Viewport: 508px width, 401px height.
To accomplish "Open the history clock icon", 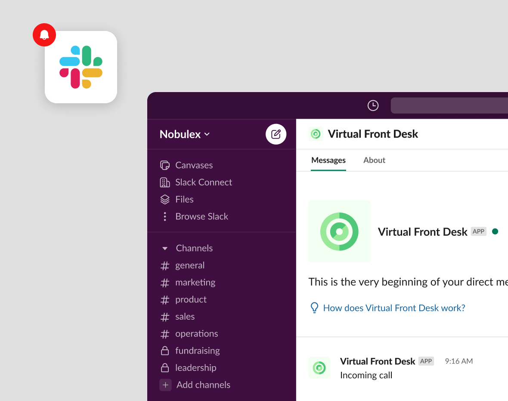I will tap(373, 105).
